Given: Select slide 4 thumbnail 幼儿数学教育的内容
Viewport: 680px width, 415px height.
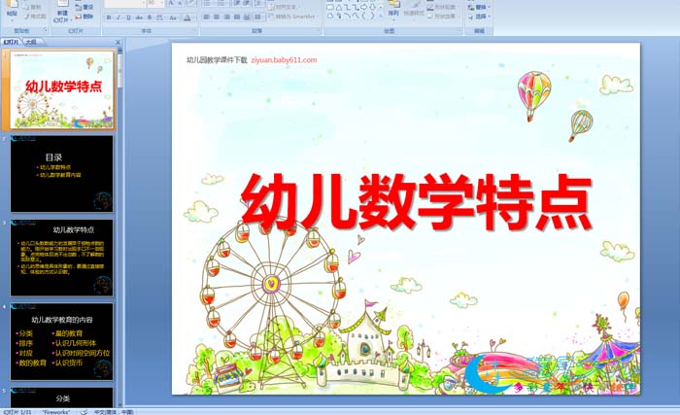Looking at the screenshot, I should coord(62,342).
